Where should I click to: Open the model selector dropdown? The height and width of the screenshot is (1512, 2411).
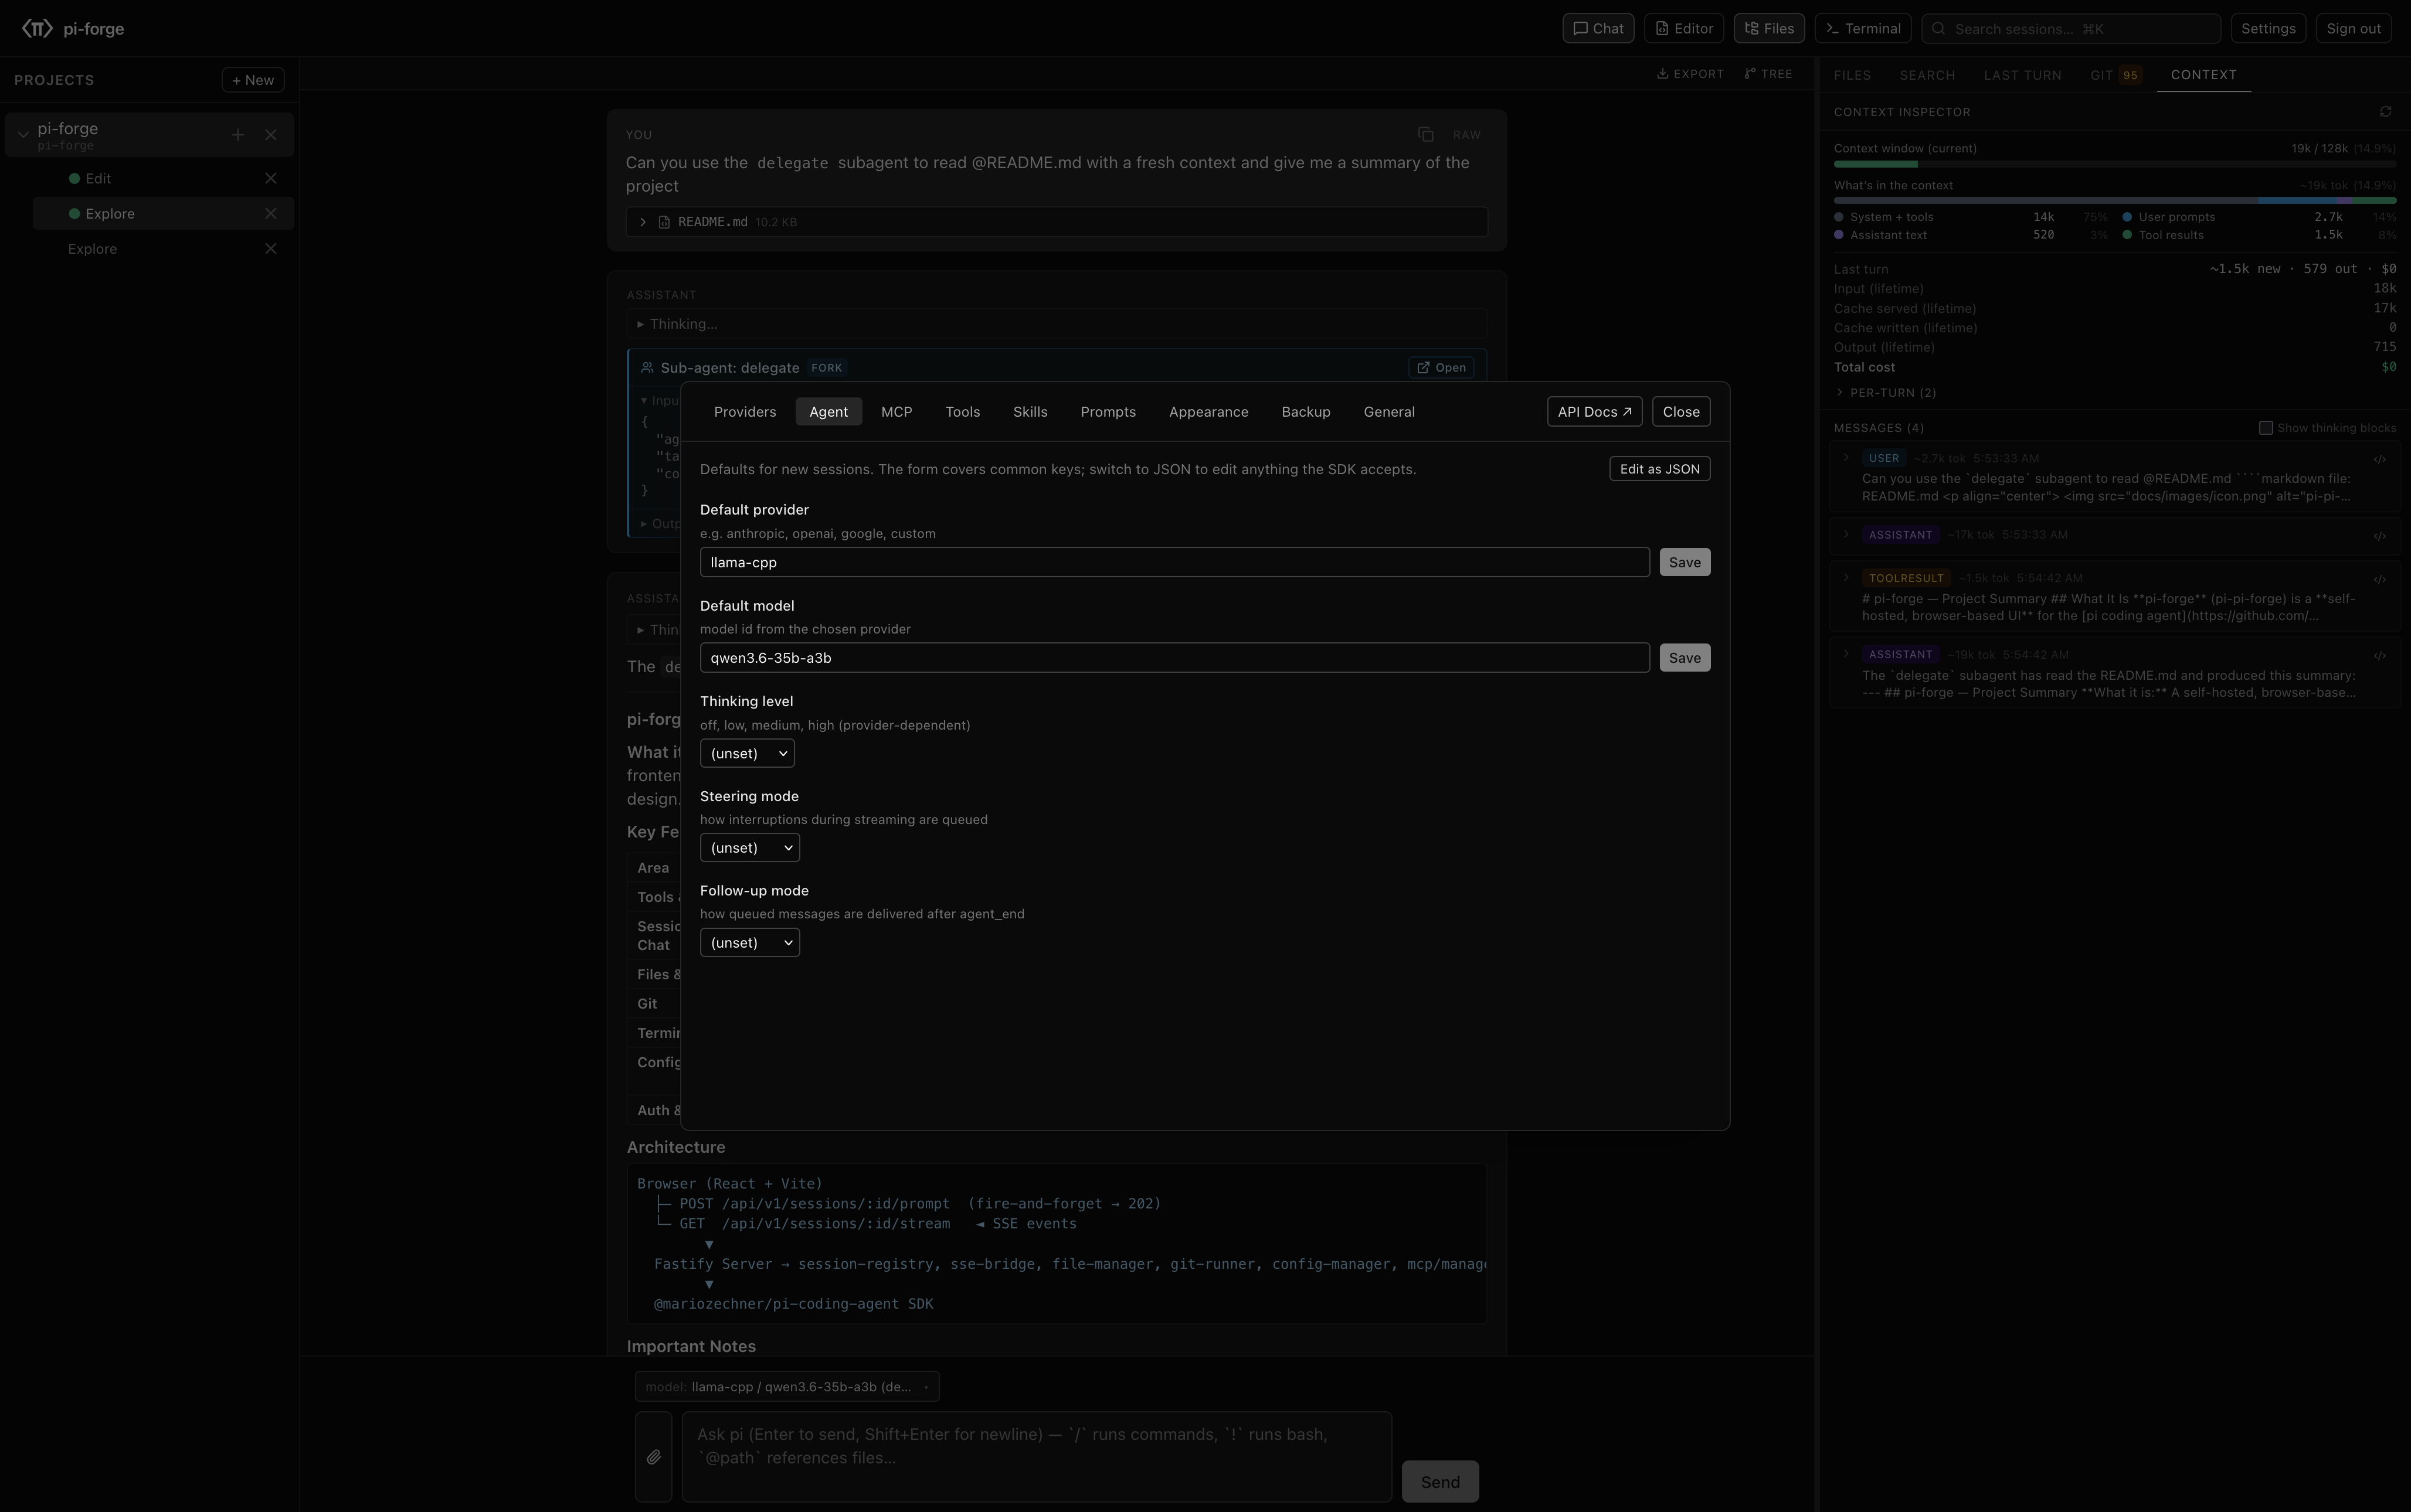[x=787, y=1387]
